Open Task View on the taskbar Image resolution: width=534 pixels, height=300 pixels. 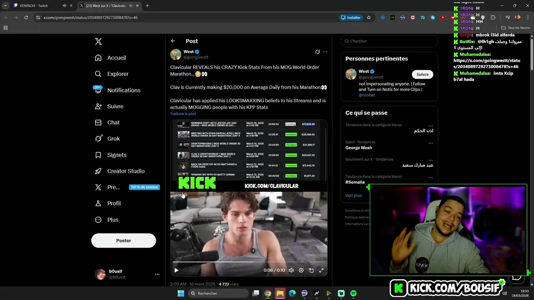(x=256, y=293)
